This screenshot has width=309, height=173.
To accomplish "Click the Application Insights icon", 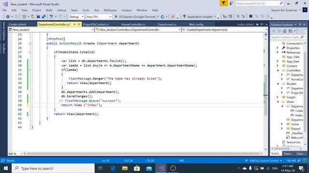I will (x=184, y=17).
